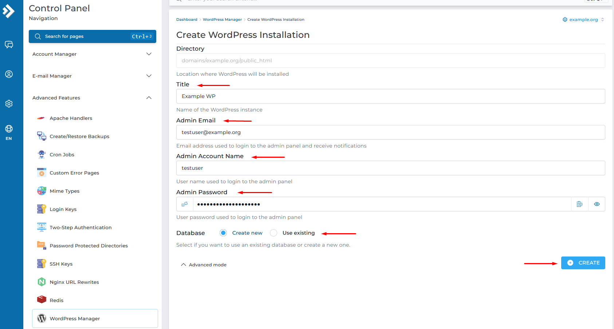Click the EN language globe icon
This screenshot has height=329, width=614.
pyautogui.click(x=9, y=132)
